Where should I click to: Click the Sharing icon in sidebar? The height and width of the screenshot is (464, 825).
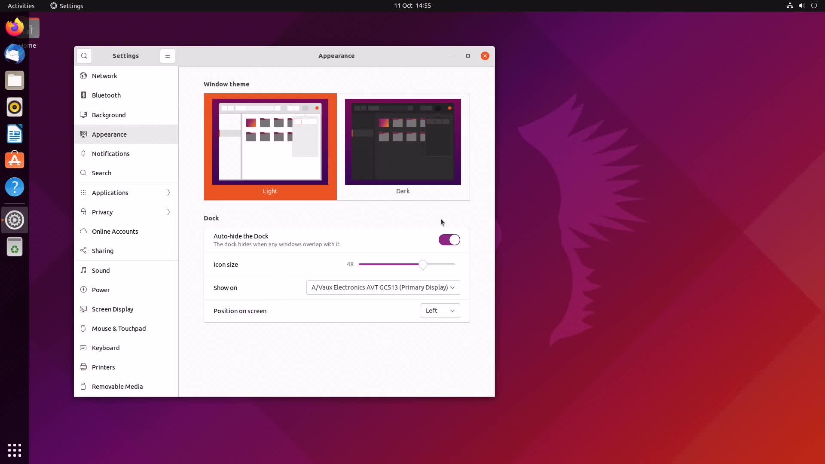[83, 251]
